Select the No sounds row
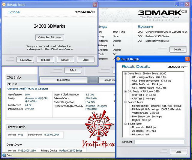Image resolution: width=192 pixels, height=160 pixels. [144, 127]
